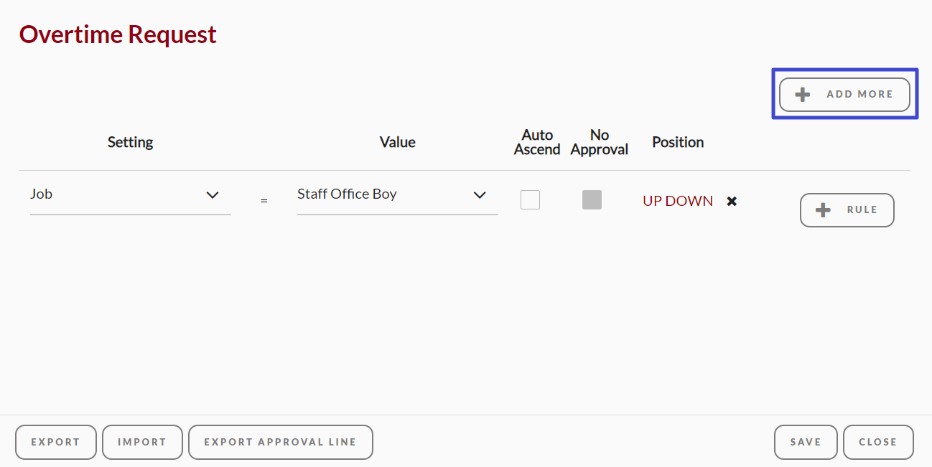Click the Export button
Screen dimensions: 932x467
pos(55,442)
